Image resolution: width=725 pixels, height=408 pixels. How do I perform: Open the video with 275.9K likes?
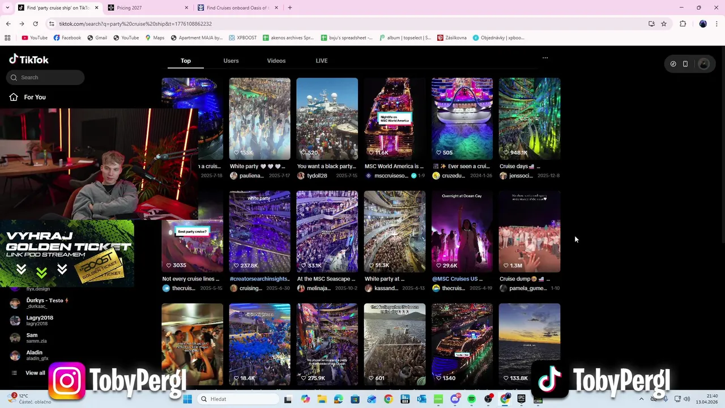pyautogui.click(x=327, y=344)
